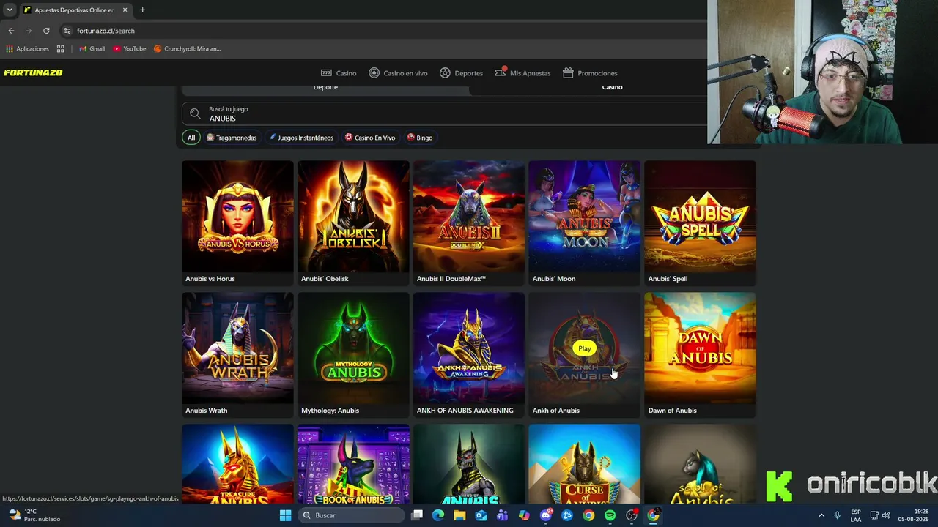Image resolution: width=938 pixels, height=527 pixels.
Task: Open File Explorer from taskbar
Action: click(459, 515)
